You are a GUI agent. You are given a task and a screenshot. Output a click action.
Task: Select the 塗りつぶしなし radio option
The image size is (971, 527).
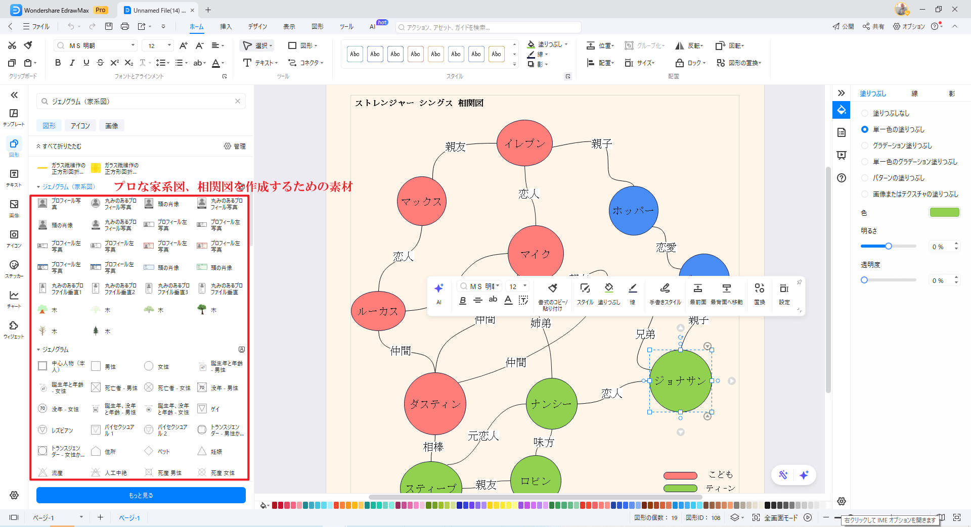pos(865,113)
